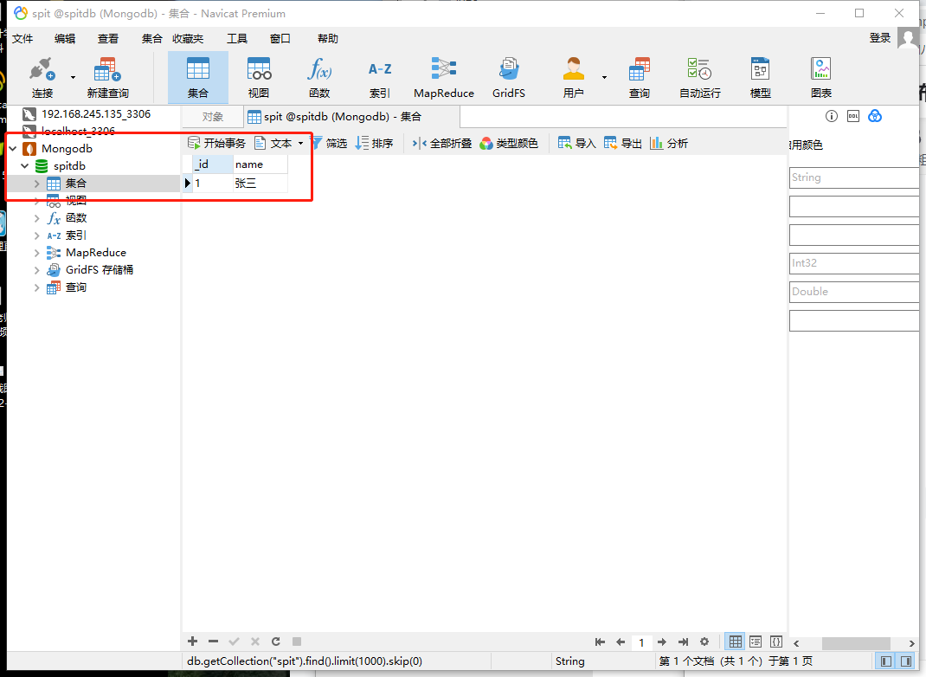Open the 用户 dropdown arrow
Viewport: 926px width, 677px height.
(x=604, y=77)
